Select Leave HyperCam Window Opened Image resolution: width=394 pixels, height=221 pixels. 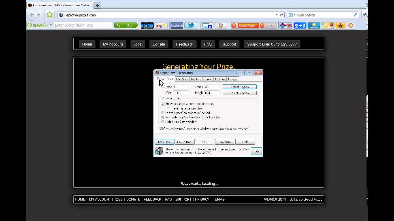point(163,113)
